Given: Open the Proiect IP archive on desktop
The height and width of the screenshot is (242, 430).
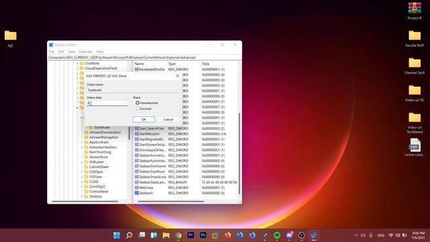Looking at the screenshot, I should [415, 11].
